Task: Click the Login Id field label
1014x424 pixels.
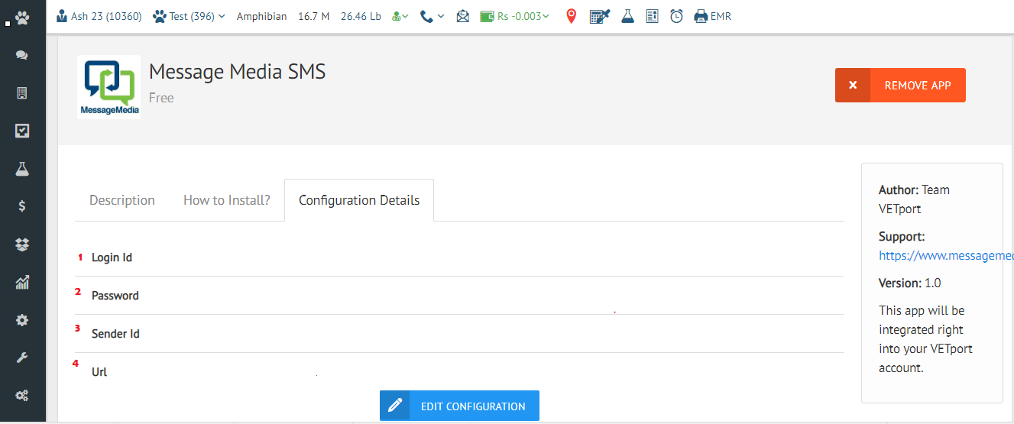Action: pos(112,257)
